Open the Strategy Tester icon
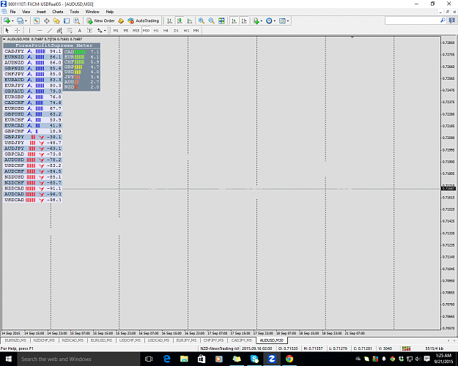This screenshot has width=458, height=366. (x=76, y=20)
